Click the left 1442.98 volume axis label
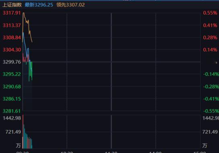The height and width of the screenshot is (153, 219). [12, 118]
